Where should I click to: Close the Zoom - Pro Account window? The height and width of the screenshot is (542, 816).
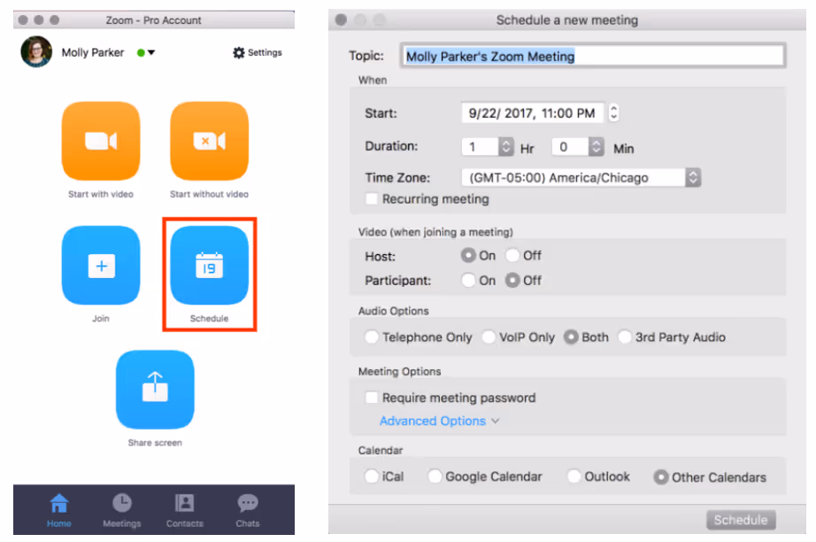[x=23, y=19]
